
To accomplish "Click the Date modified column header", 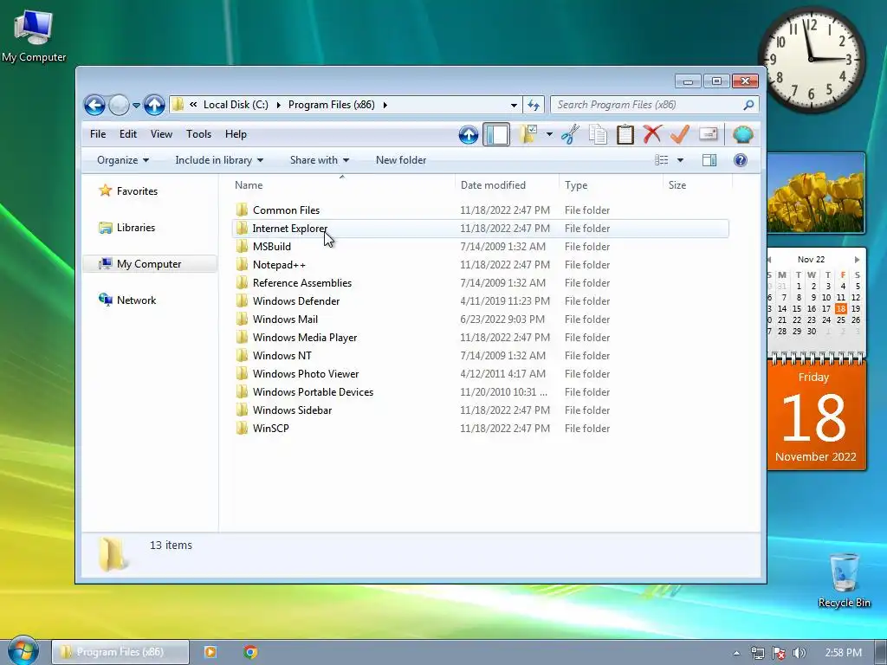I will (506, 185).
